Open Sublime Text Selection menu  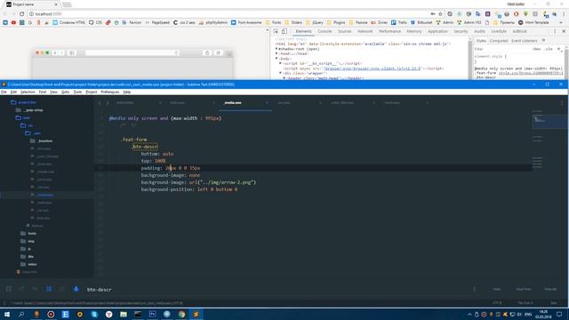click(28, 92)
